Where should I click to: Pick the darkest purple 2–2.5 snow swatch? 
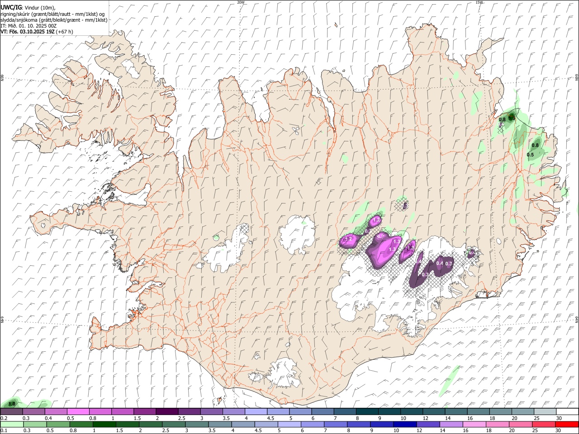[167, 411]
